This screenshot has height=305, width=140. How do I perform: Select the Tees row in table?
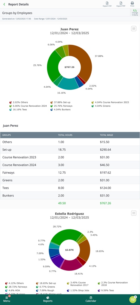tap(70, 188)
